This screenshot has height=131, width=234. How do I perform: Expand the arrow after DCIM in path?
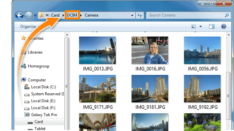pyautogui.click(x=81, y=15)
